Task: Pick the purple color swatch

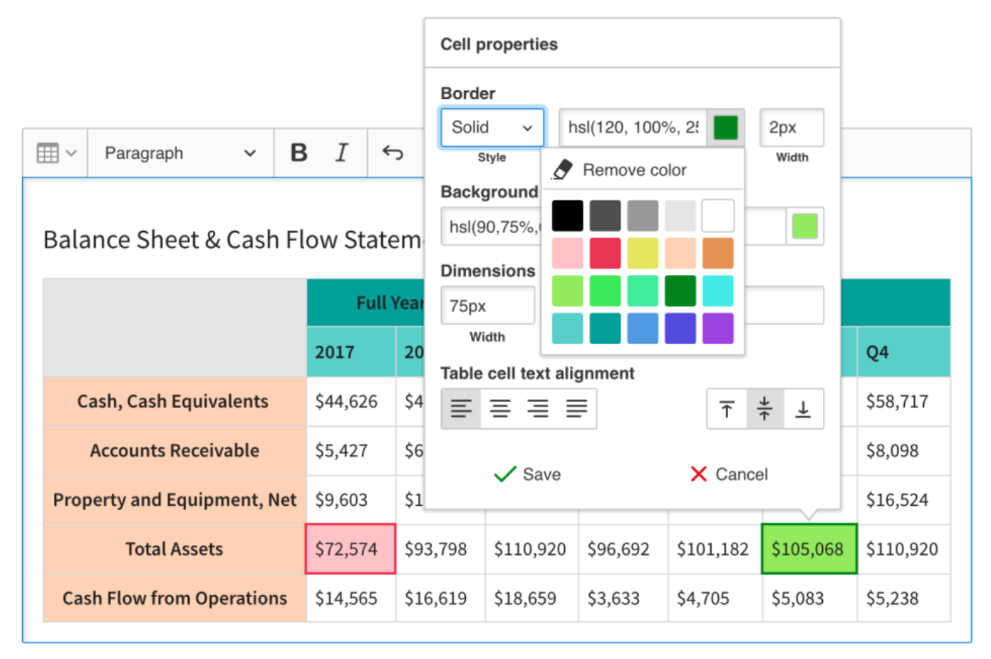Action: (717, 328)
